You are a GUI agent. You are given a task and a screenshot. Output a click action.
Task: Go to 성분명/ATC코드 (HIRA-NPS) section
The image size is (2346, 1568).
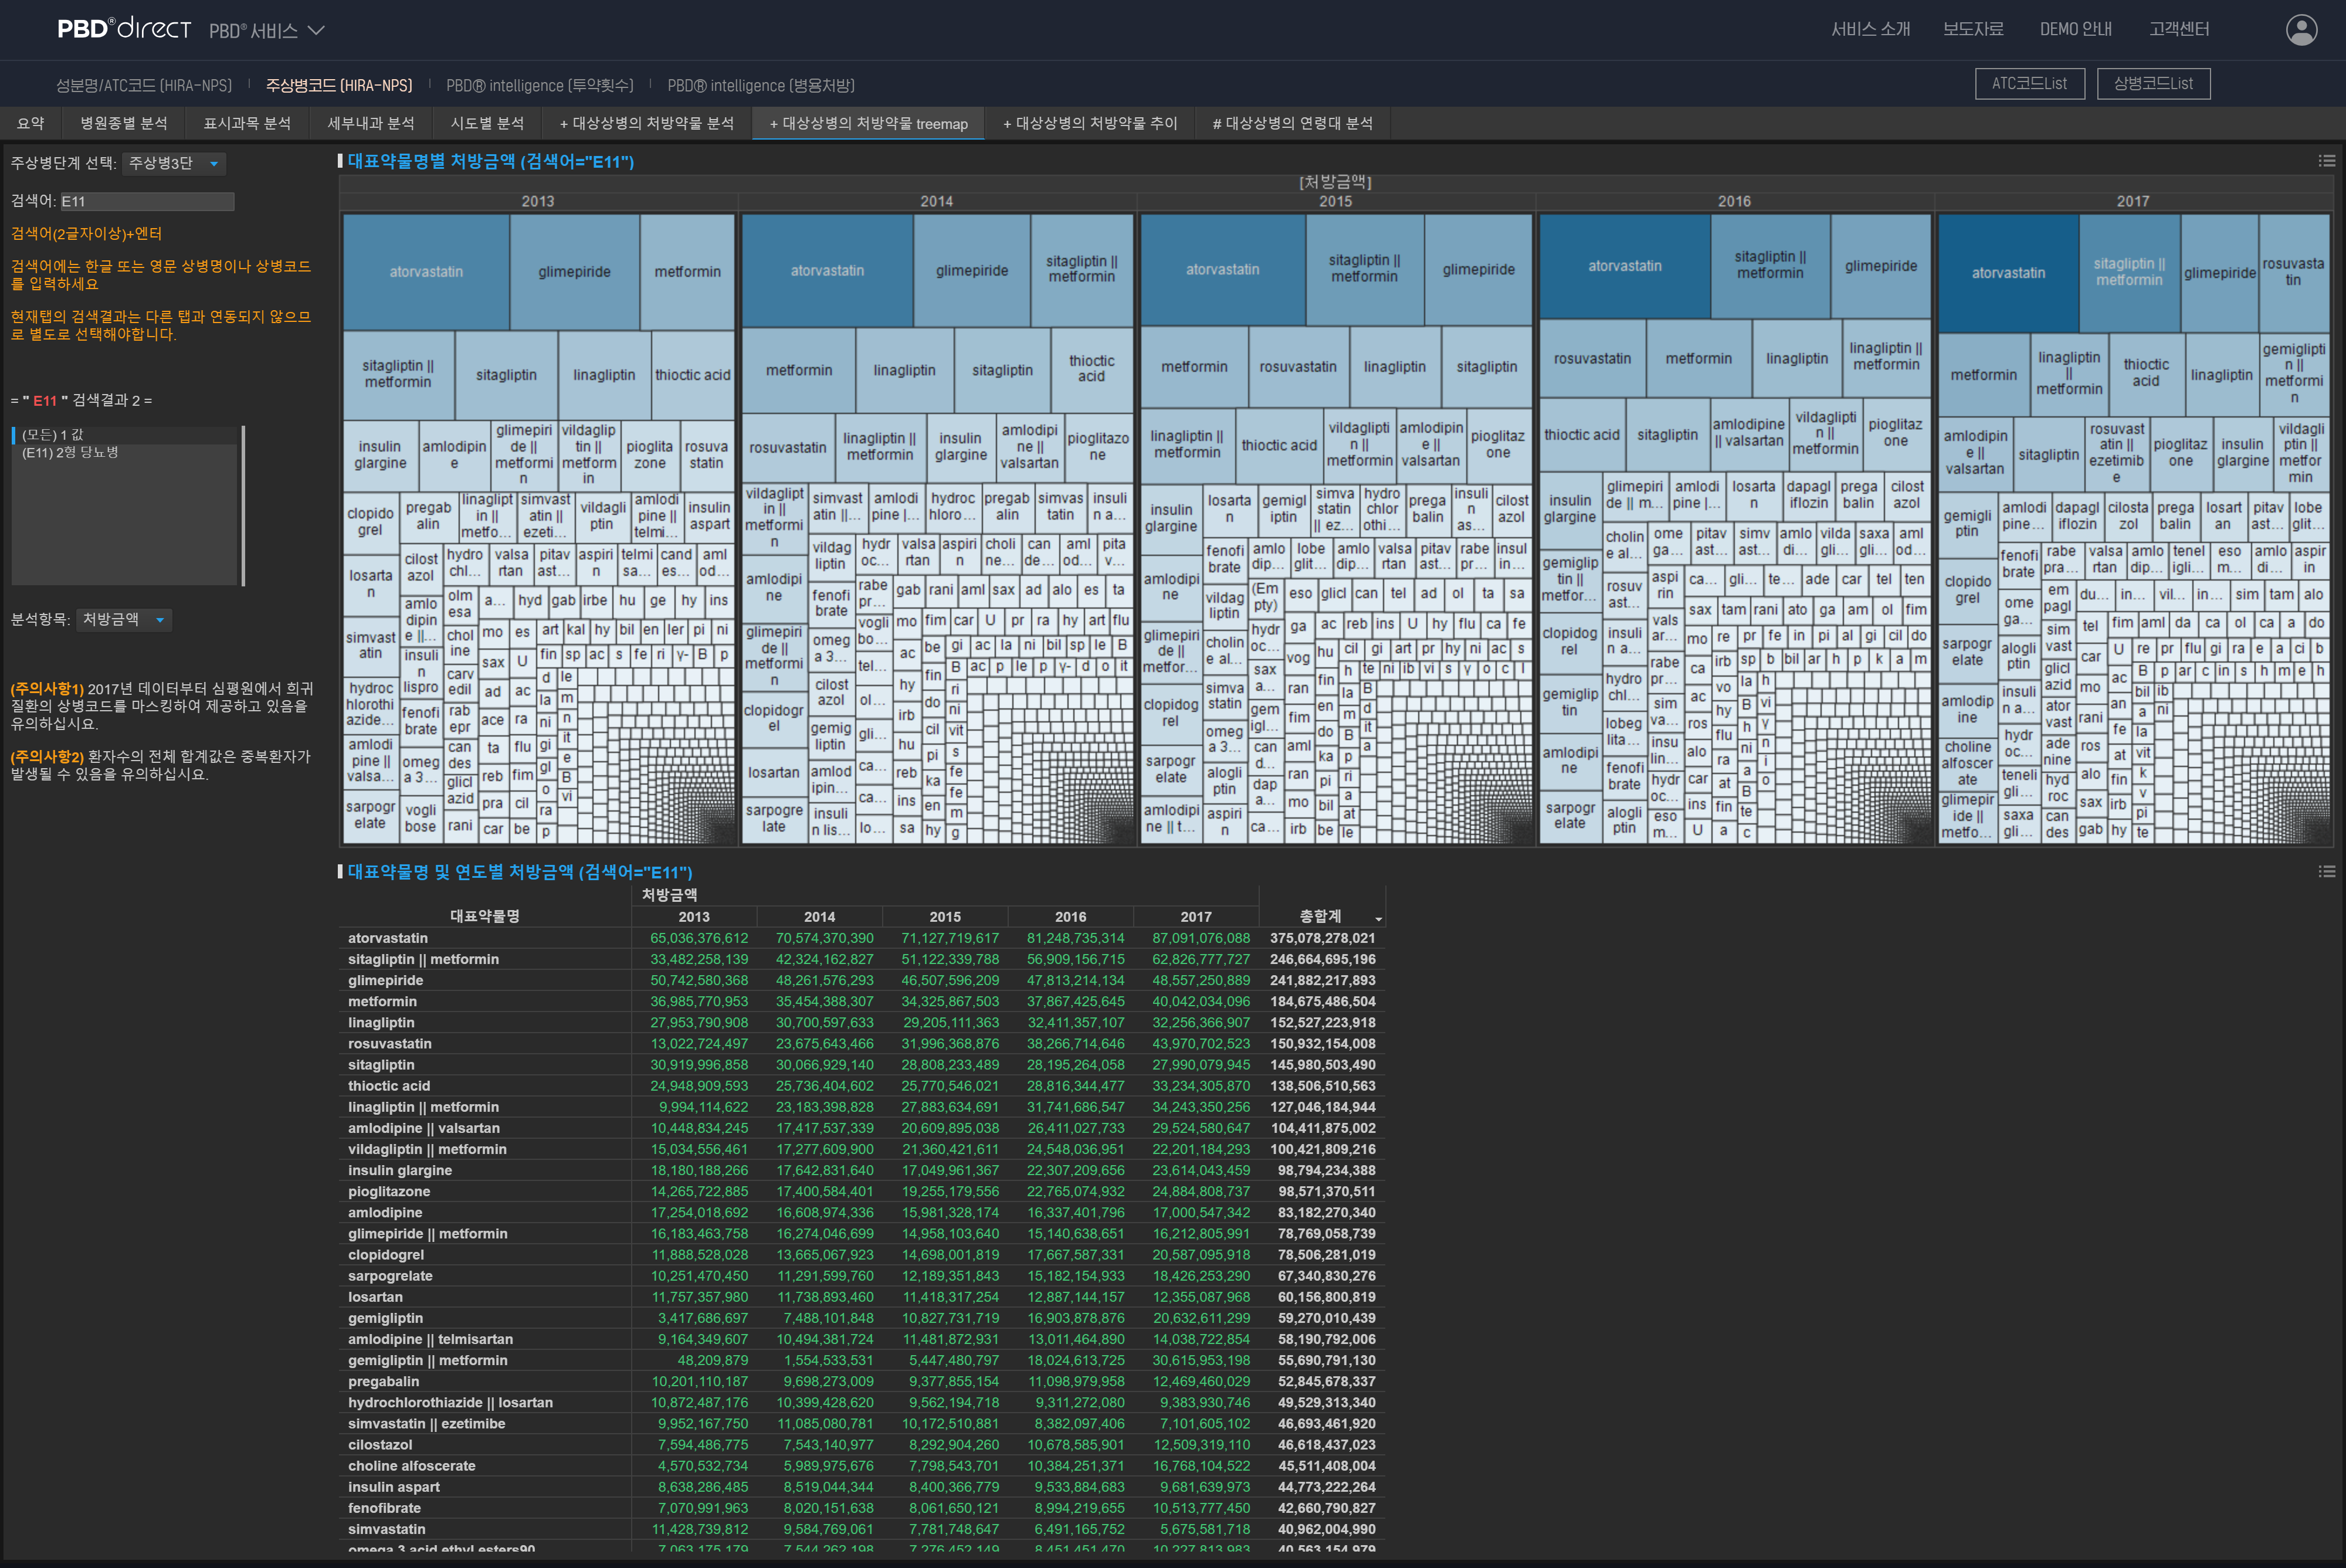click(x=144, y=86)
